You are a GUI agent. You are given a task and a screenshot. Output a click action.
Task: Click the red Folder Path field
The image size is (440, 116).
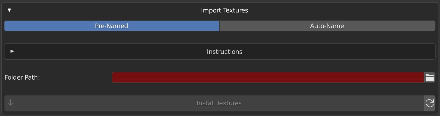(268, 78)
